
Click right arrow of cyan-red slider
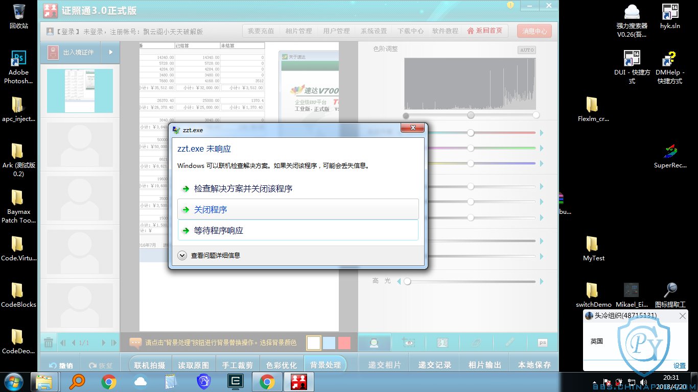[542, 133]
